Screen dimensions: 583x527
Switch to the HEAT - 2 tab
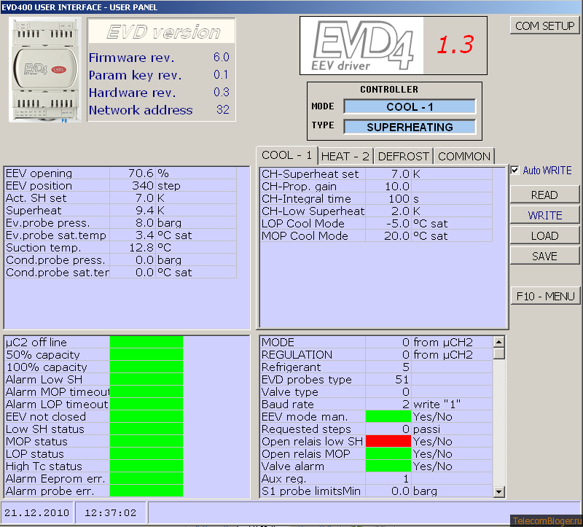(x=345, y=156)
